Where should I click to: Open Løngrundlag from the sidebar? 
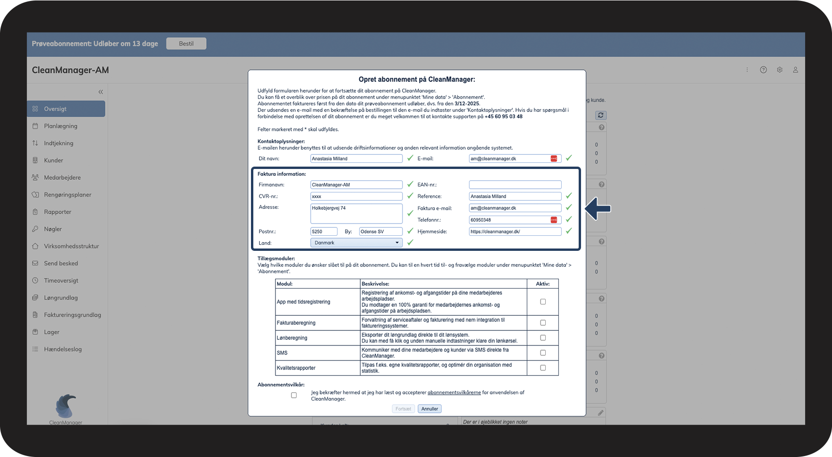click(61, 298)
